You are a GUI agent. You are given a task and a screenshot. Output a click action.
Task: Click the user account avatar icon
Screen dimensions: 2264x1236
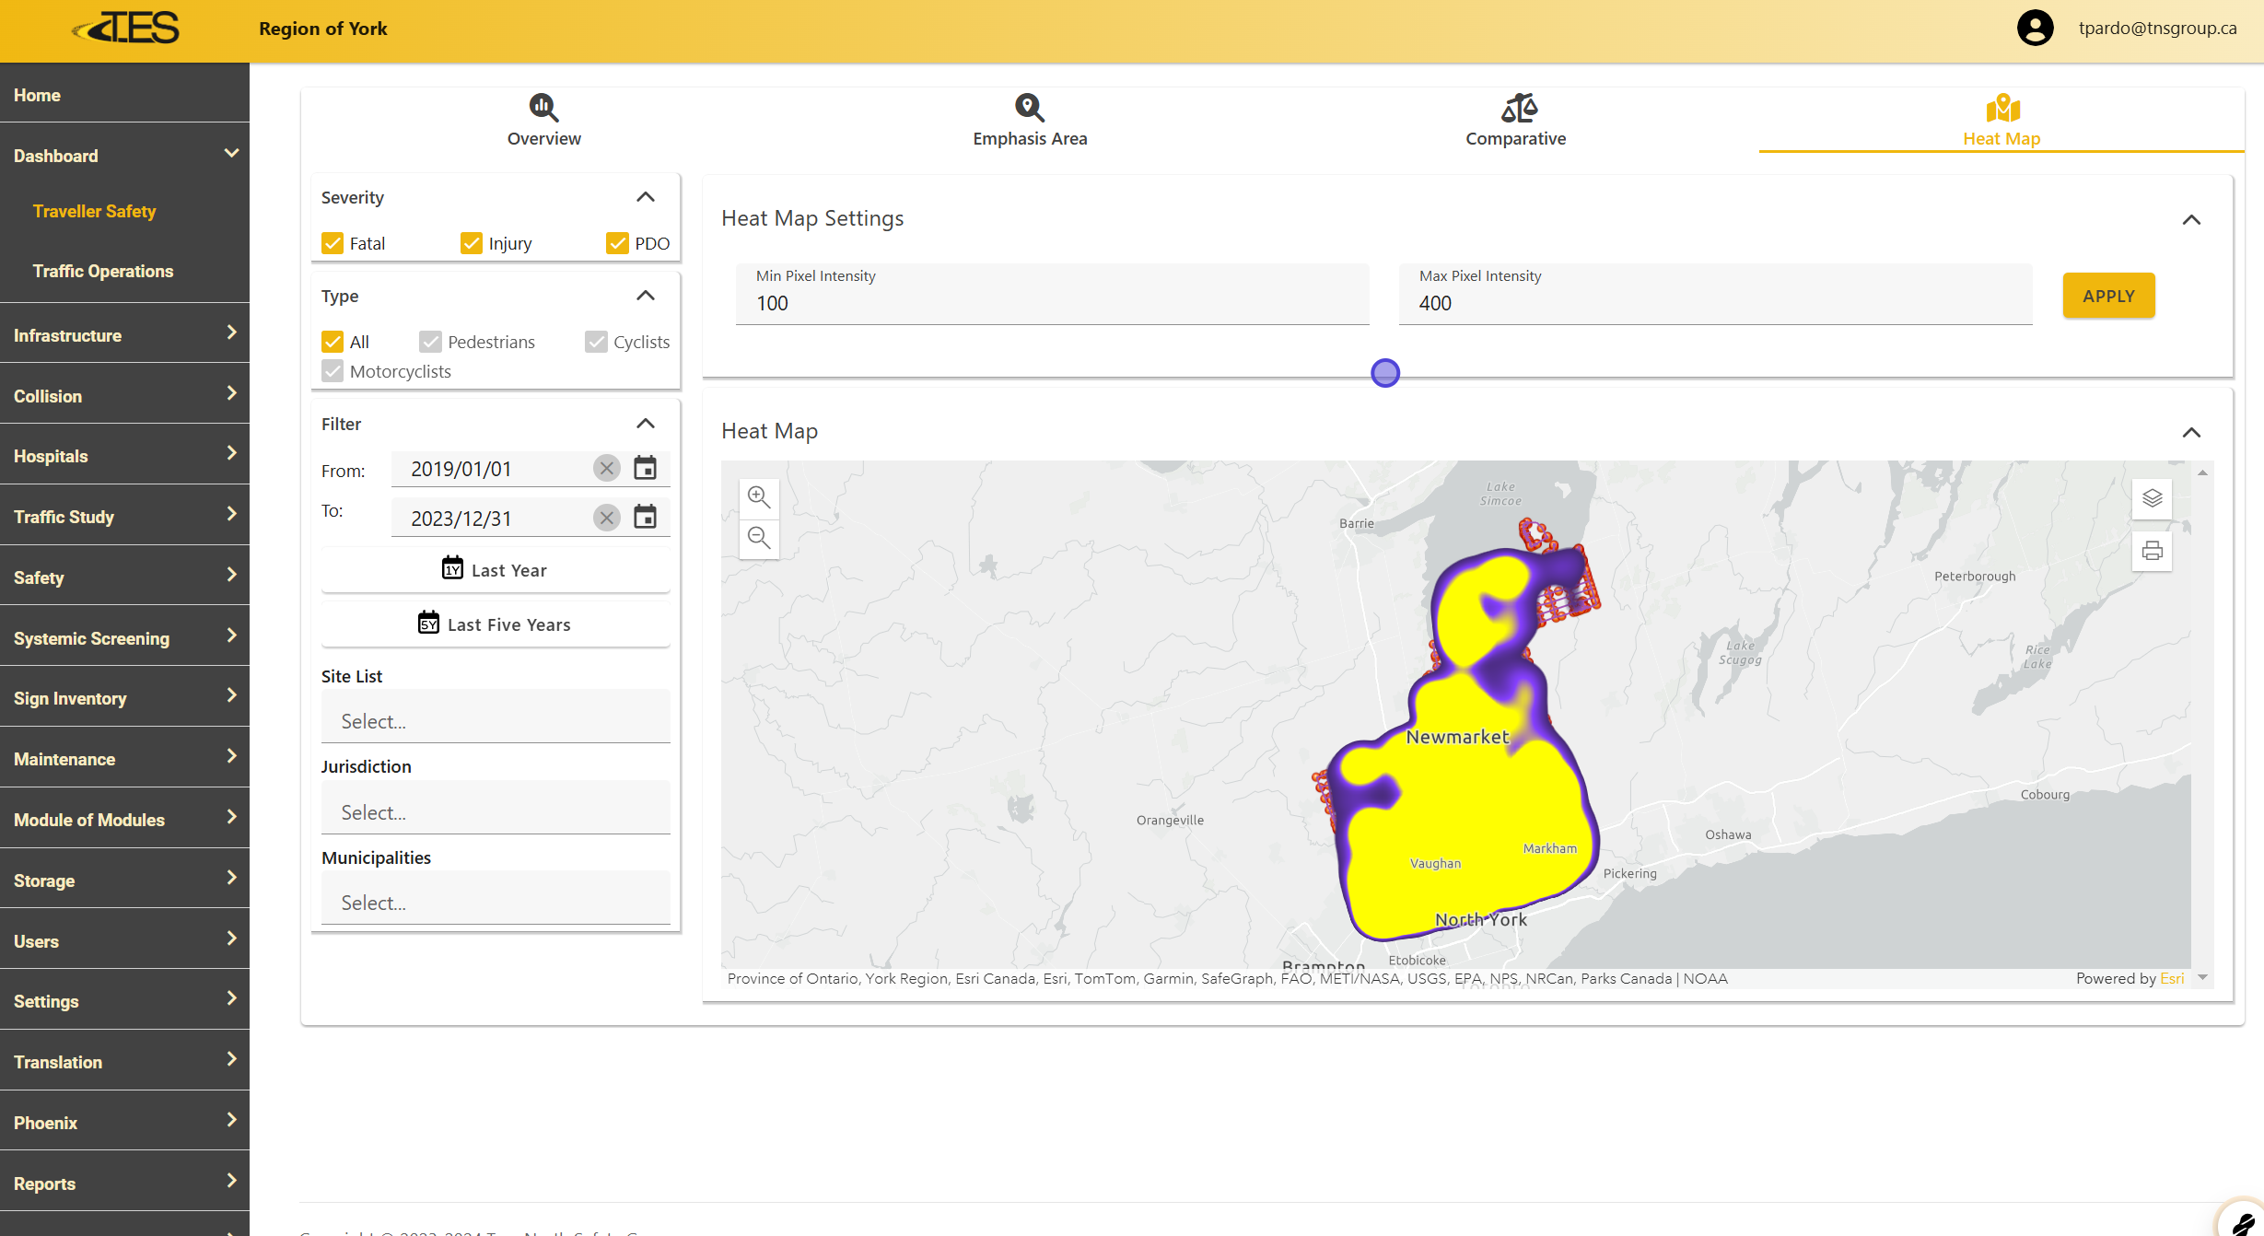(x=2035, y=29)
